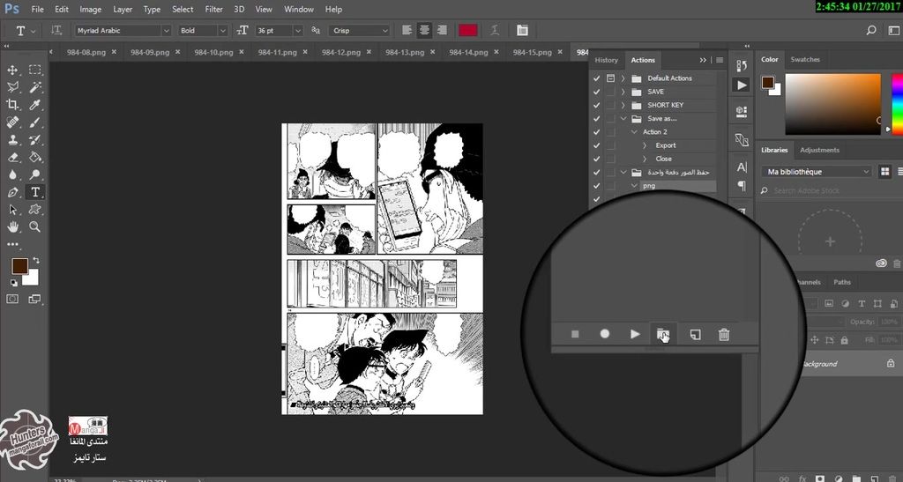Open the Filter menu

pyautogui.click(x=213, y=9)
